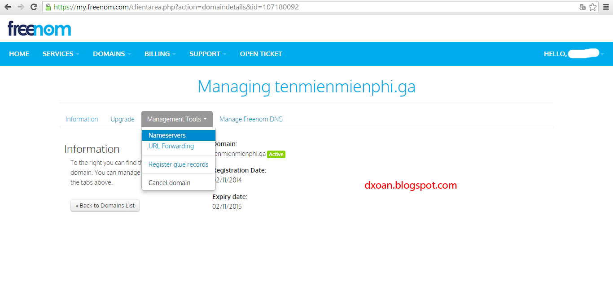Open the Chrome hamburger menu
The width and height of the screenshot is (613, 281).
click(x=606, y=7)
